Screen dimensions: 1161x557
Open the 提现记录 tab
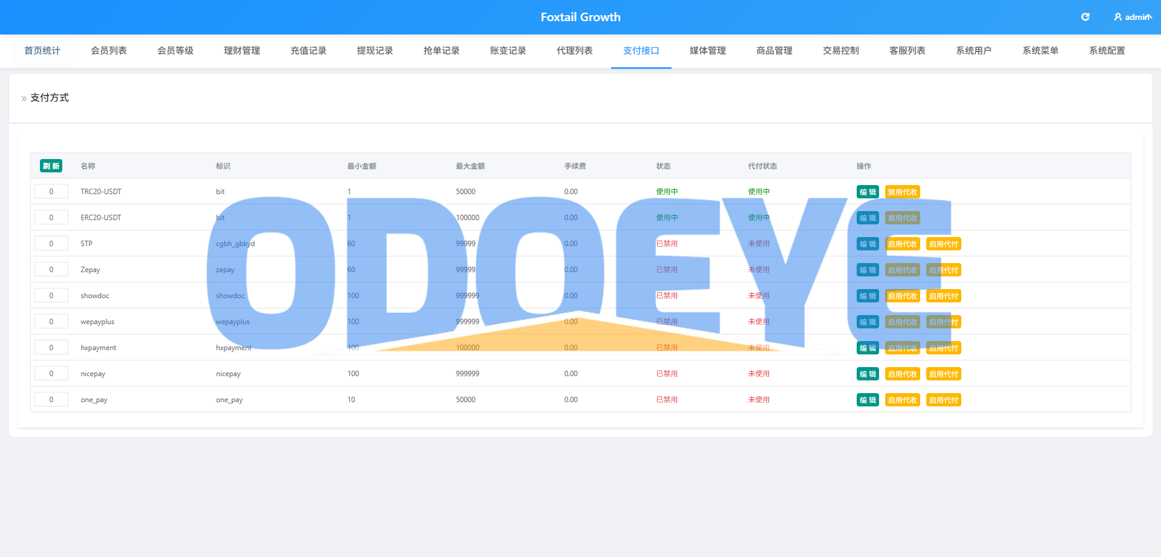(x=375, y=51)
